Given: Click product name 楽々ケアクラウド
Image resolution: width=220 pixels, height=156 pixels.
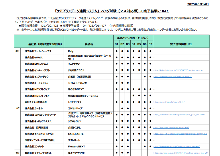Looking at the screenshot, I should (x=76, y=153).
